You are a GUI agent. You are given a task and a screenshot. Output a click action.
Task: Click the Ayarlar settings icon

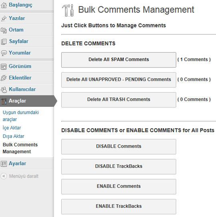coord(4,164)
